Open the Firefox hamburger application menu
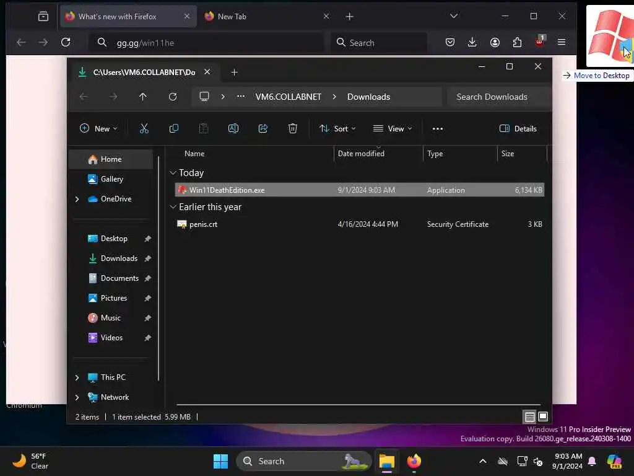The width and height of the screenshot is (634, 476). click(x=562, y=42)
